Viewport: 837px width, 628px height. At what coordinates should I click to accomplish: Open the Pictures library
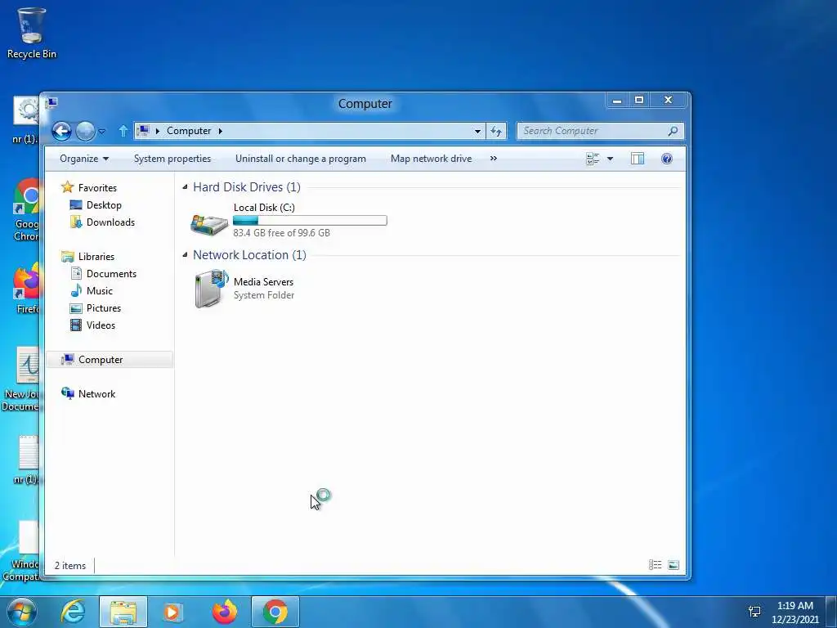(x=104, y=308)
